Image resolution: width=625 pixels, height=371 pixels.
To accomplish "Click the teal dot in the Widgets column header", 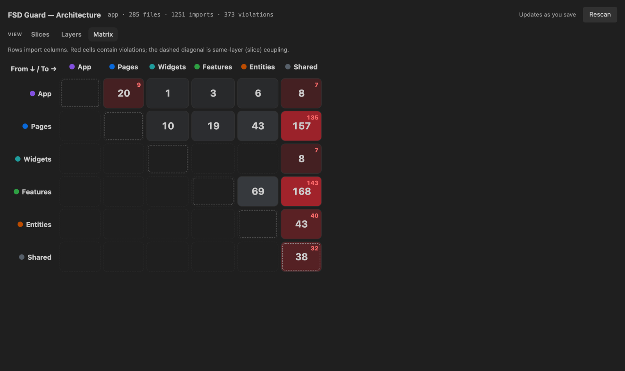I will [x=152, y=67].
